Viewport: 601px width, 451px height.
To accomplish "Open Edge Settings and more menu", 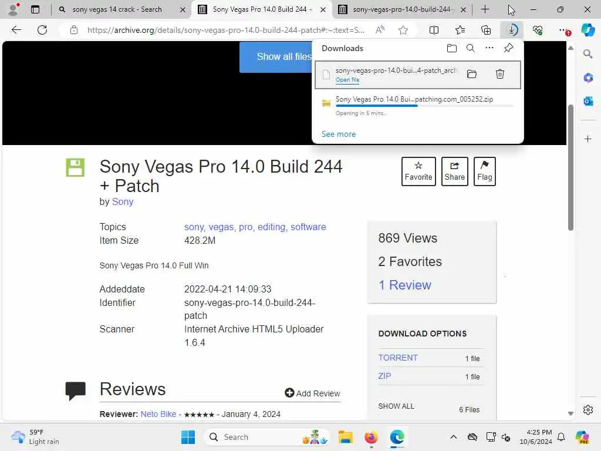I will click(x=564, y=30).
